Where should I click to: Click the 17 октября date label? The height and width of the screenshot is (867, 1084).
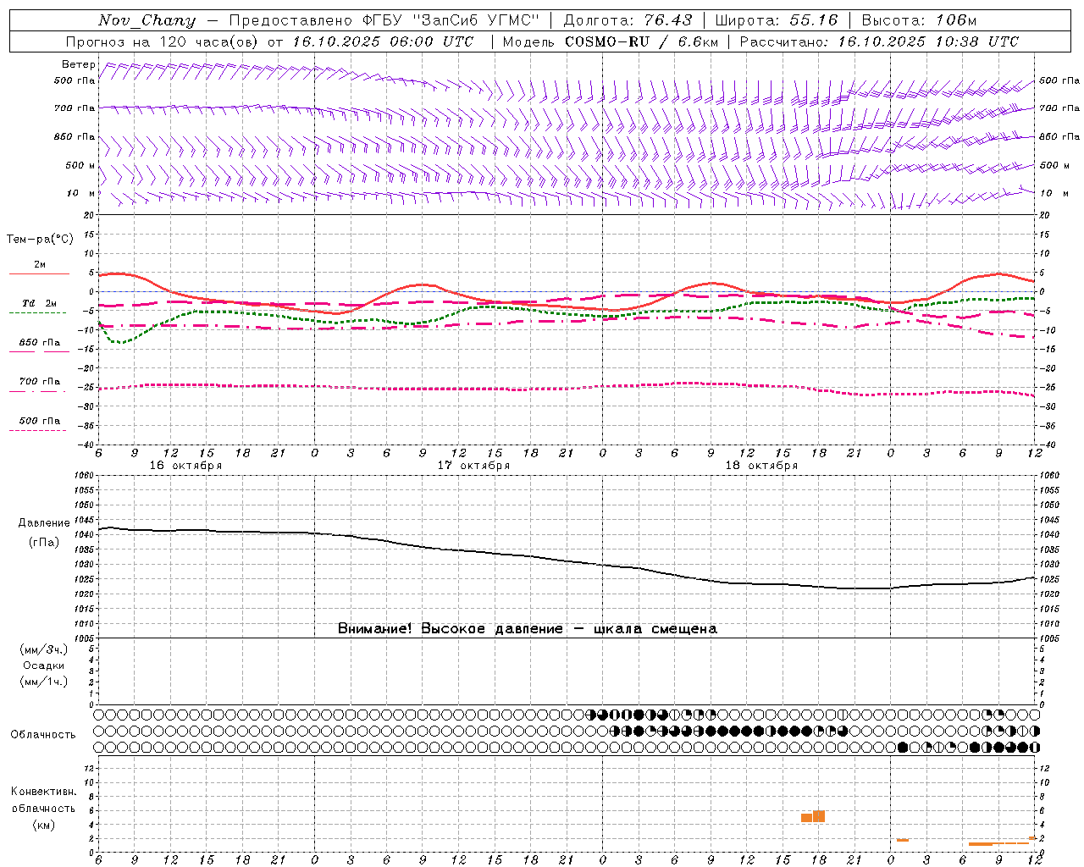point(473,466)
